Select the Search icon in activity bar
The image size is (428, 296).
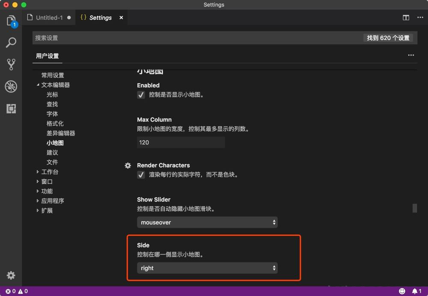click(11, 42)
